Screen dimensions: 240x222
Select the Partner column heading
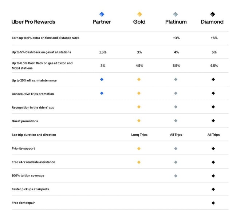[x=102, y=22]
